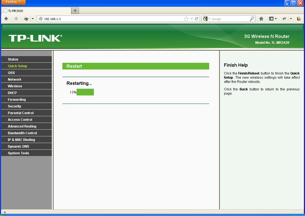Viewport: 305px width, 216px height.
Task: Click the Model No. TL-MR3420 text
Action: [272, 42]
